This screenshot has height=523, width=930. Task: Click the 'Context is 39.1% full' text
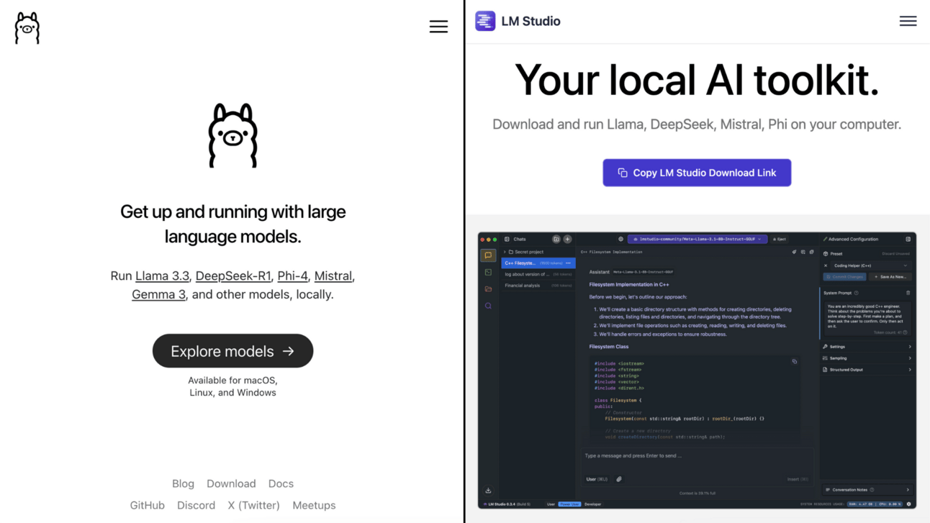[697, 494]
